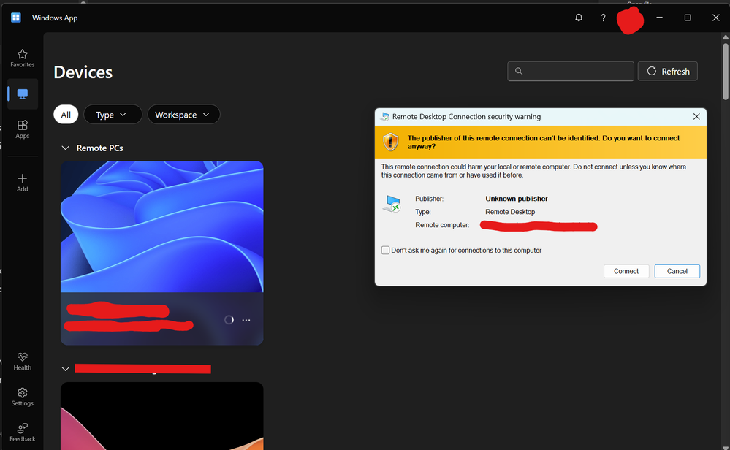Click the loading spinner on Remote PC card

tap(229, 320)
